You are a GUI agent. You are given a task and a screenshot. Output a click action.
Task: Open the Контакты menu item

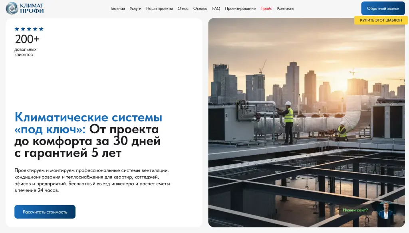[285, 8]
